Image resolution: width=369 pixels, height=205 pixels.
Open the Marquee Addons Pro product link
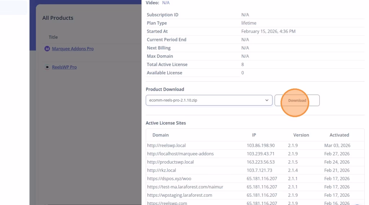[x=72, y=49]
